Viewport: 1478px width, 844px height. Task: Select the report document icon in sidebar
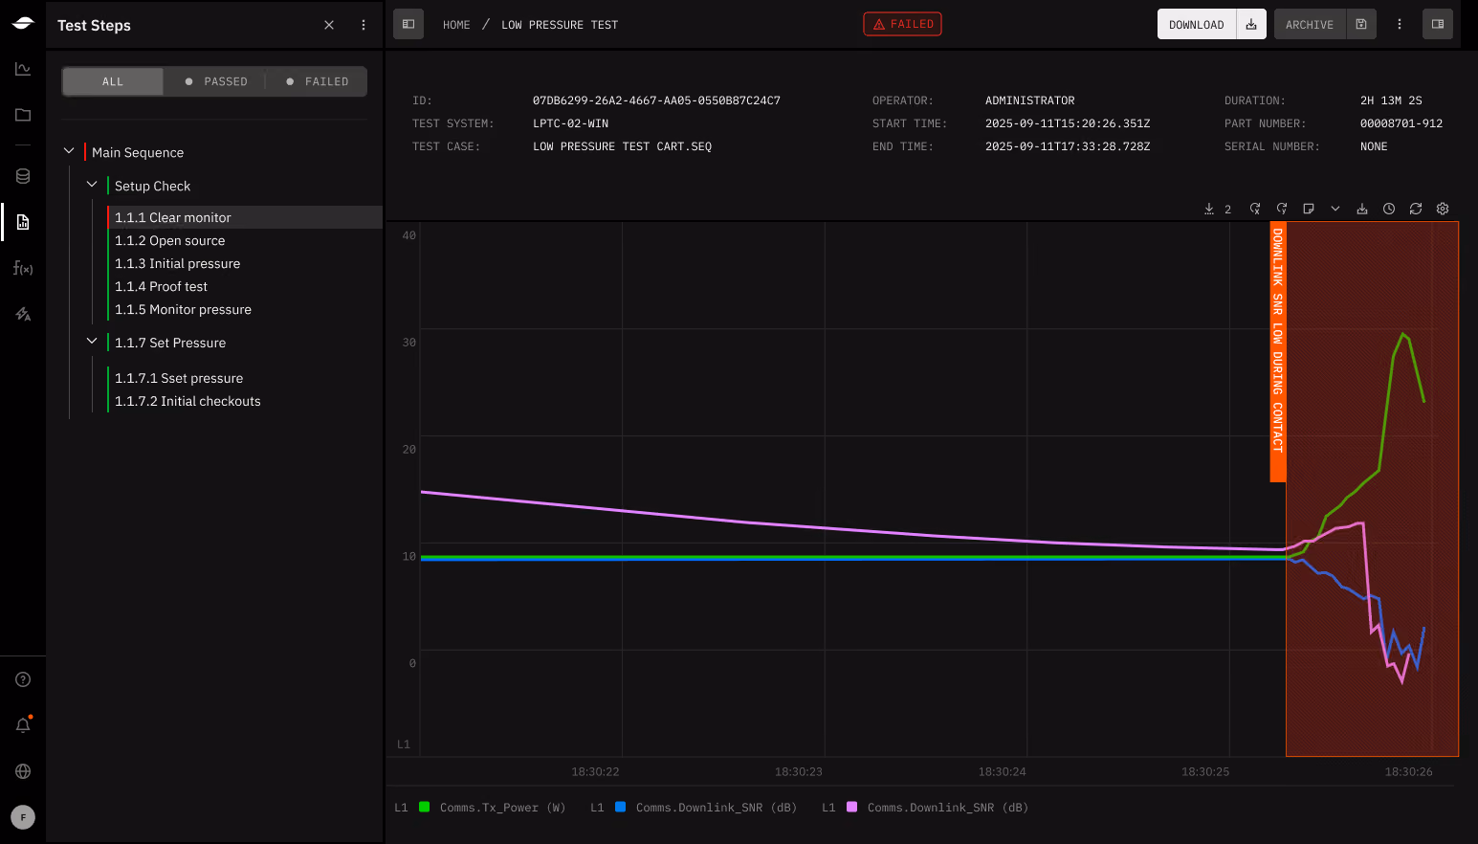point(23,222)
